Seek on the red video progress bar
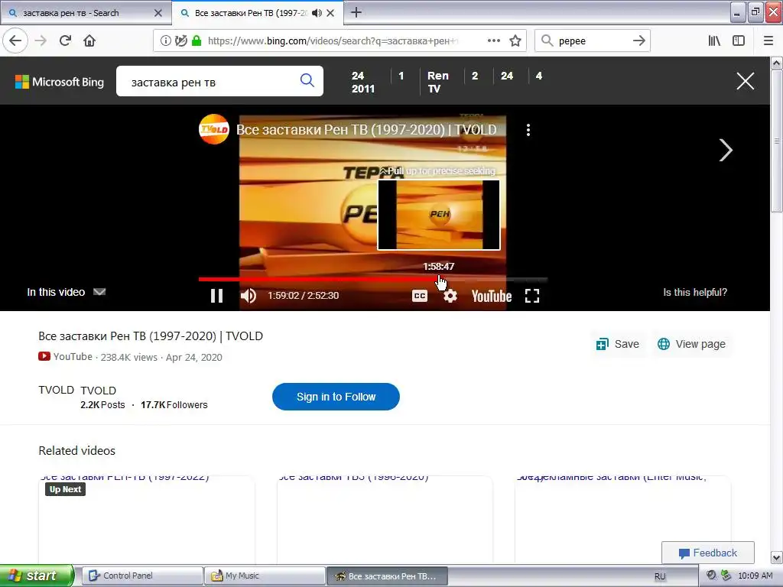 (373, 280)
